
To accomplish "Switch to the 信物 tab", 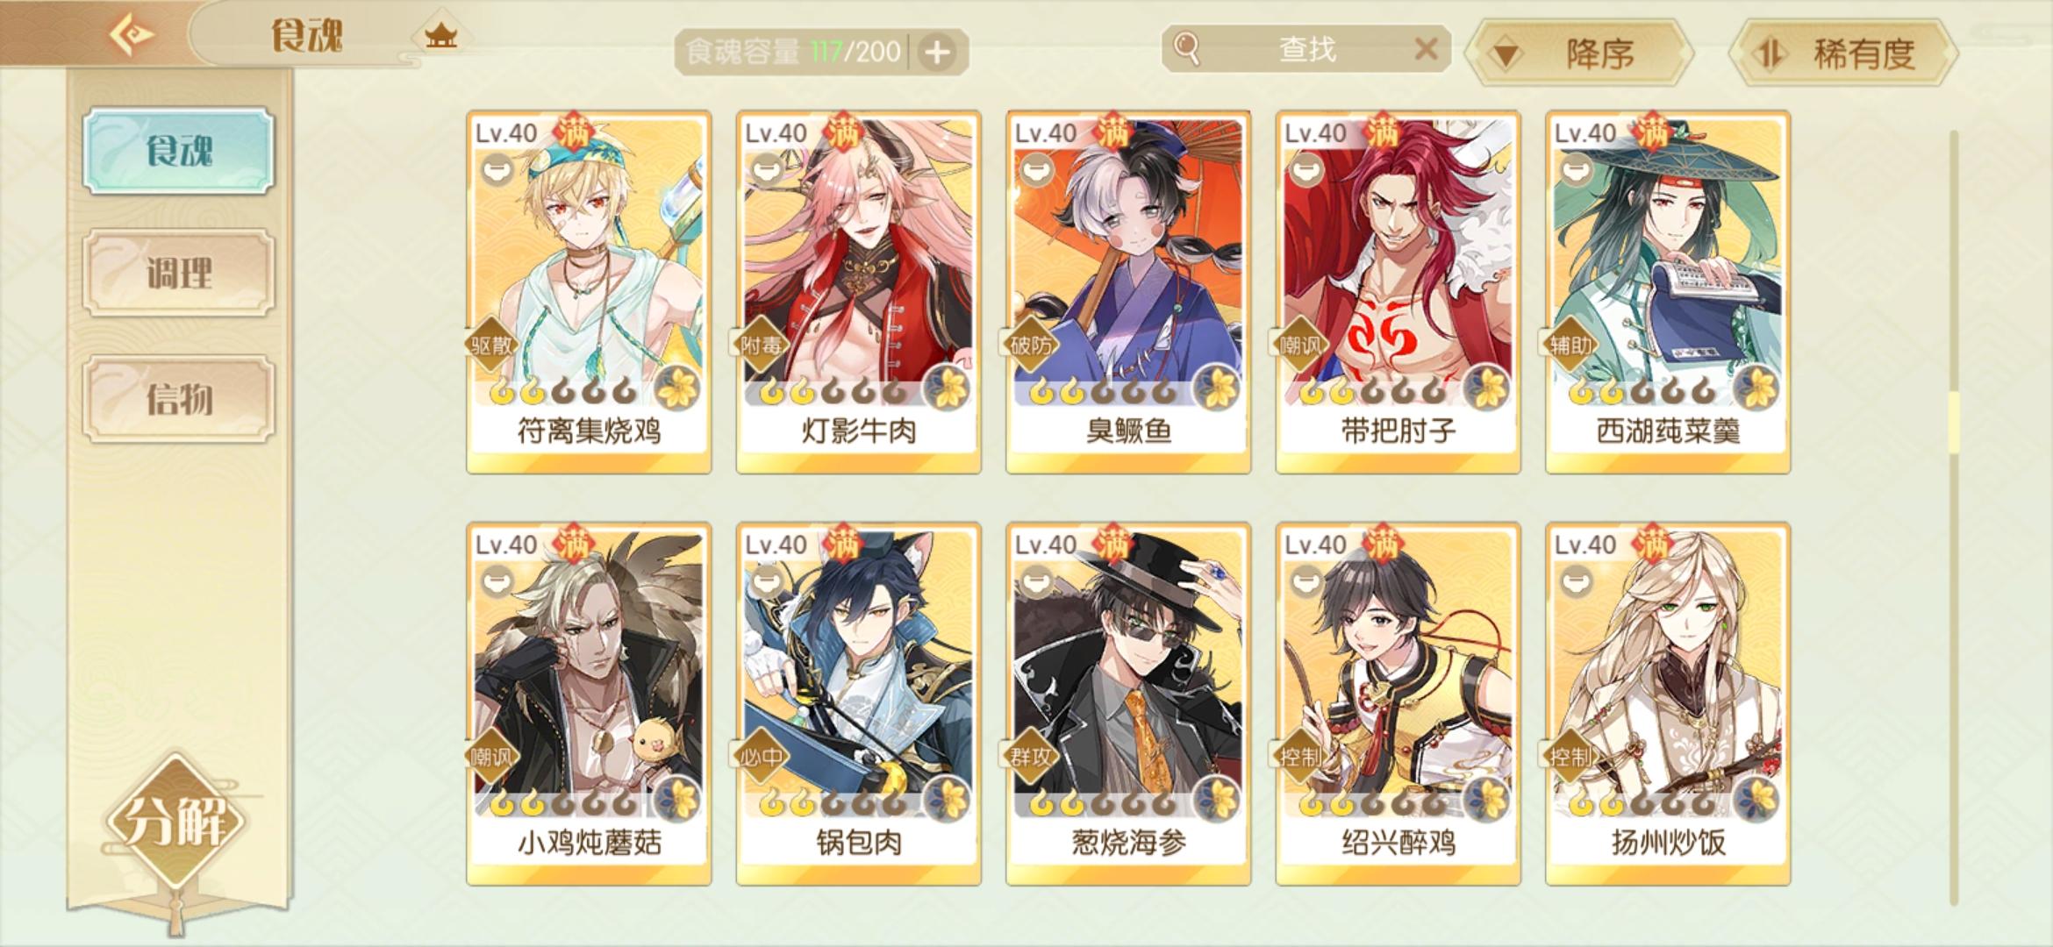I will coord(179,399).
